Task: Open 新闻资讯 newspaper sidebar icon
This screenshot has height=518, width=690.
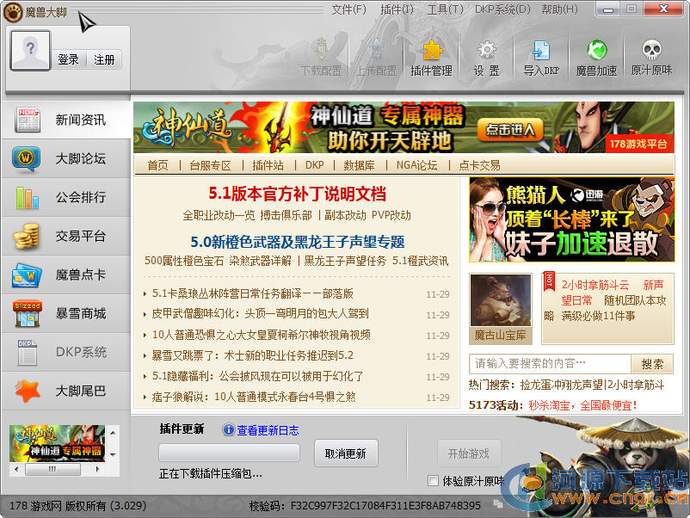Action: (28, 120)
